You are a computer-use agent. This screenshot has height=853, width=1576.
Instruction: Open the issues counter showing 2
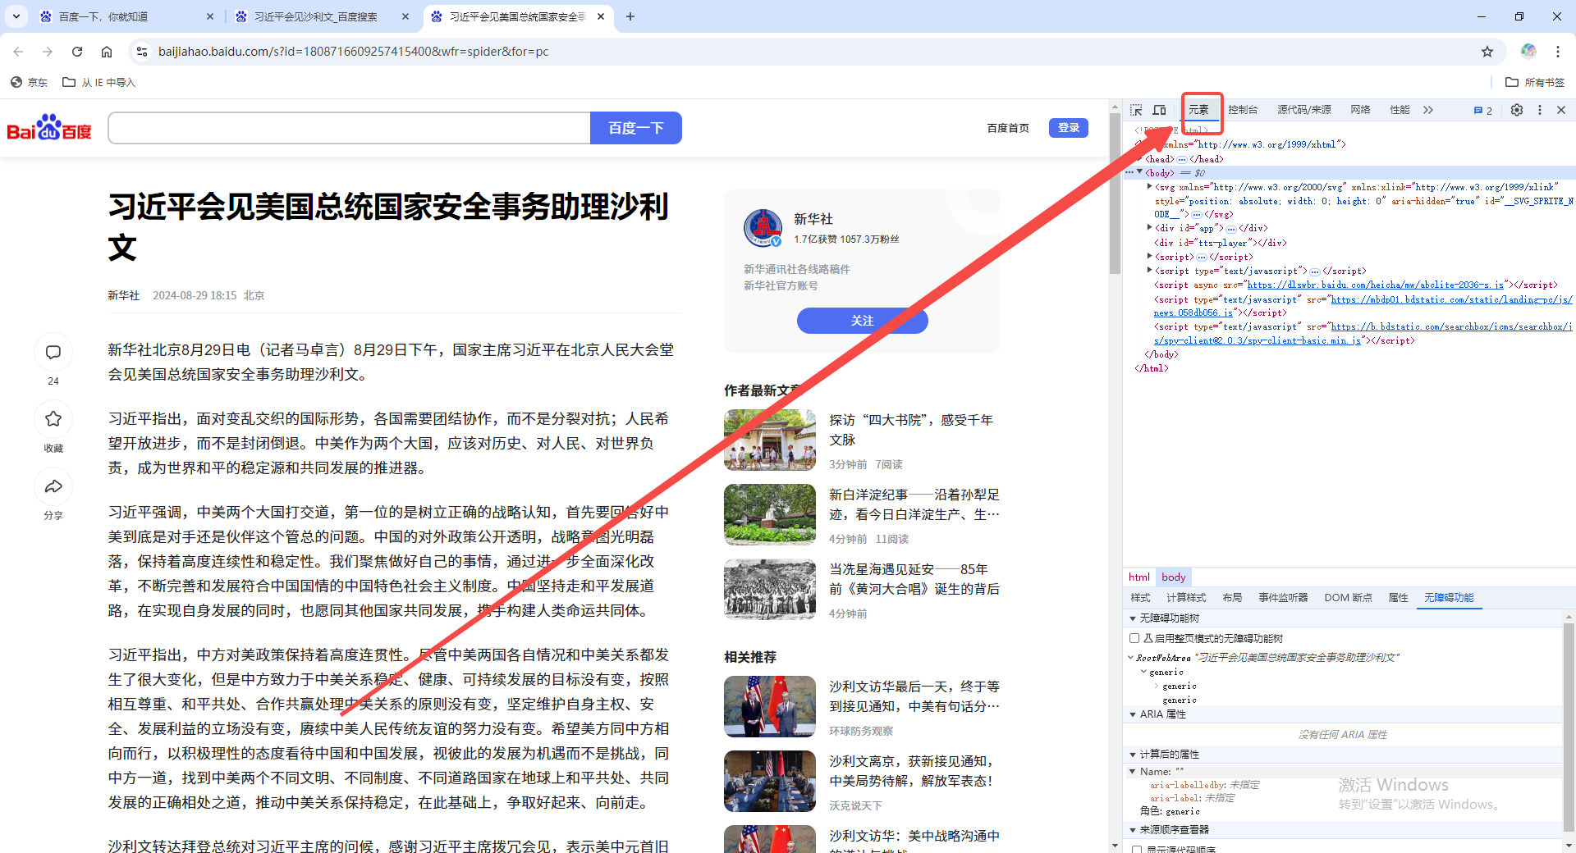[x=1483, y=111]
